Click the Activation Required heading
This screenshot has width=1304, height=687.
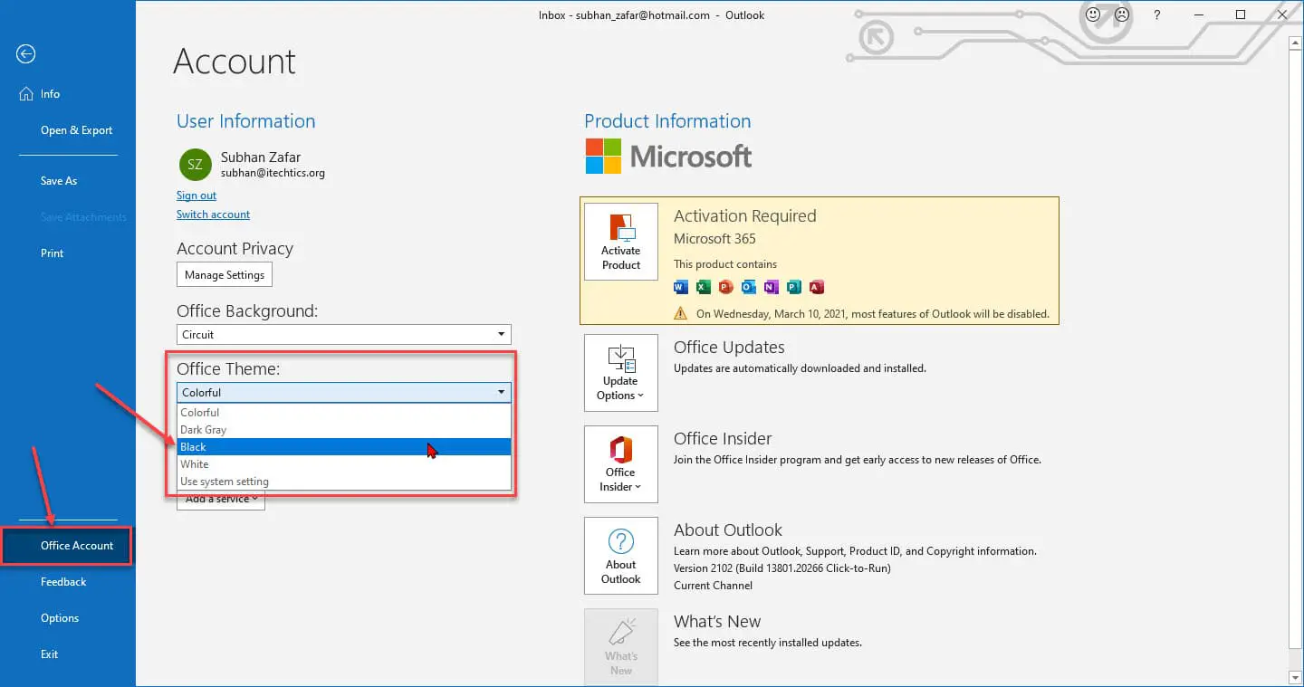pyautogui.click(x=745, y=216)
